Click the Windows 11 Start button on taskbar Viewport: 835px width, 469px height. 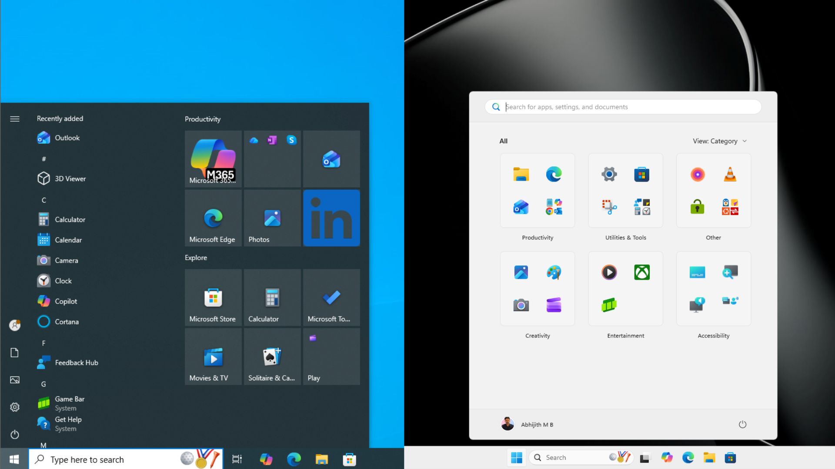[x=517, y=458]
